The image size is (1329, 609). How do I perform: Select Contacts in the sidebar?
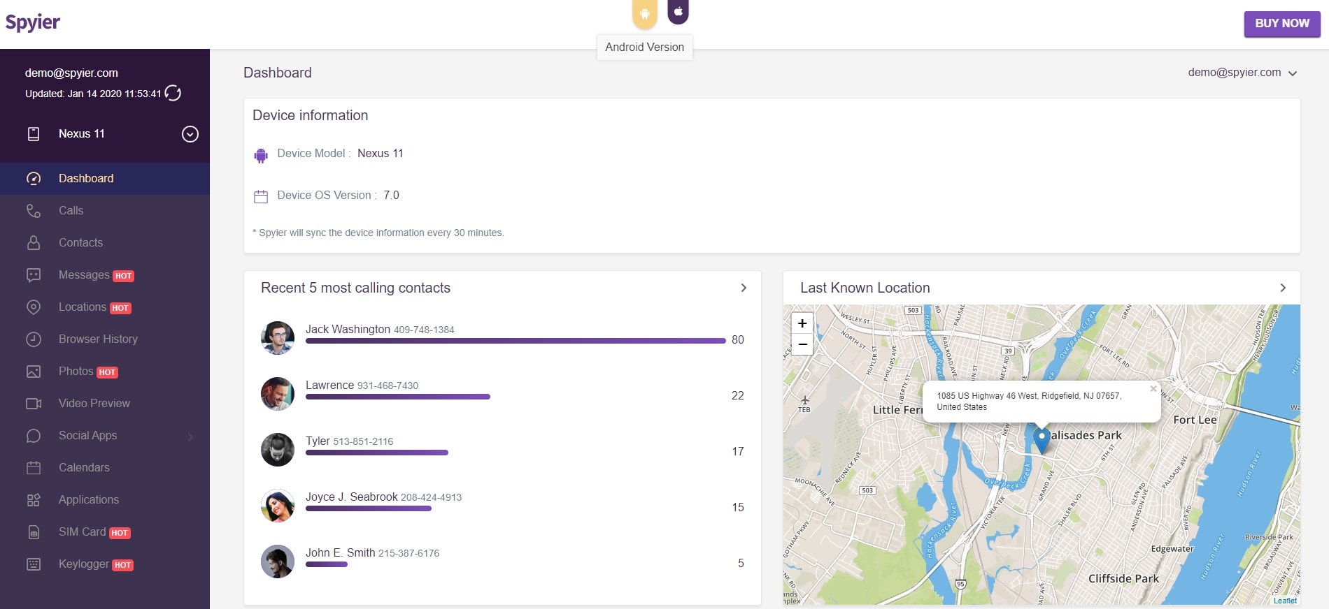click(105, 243)
